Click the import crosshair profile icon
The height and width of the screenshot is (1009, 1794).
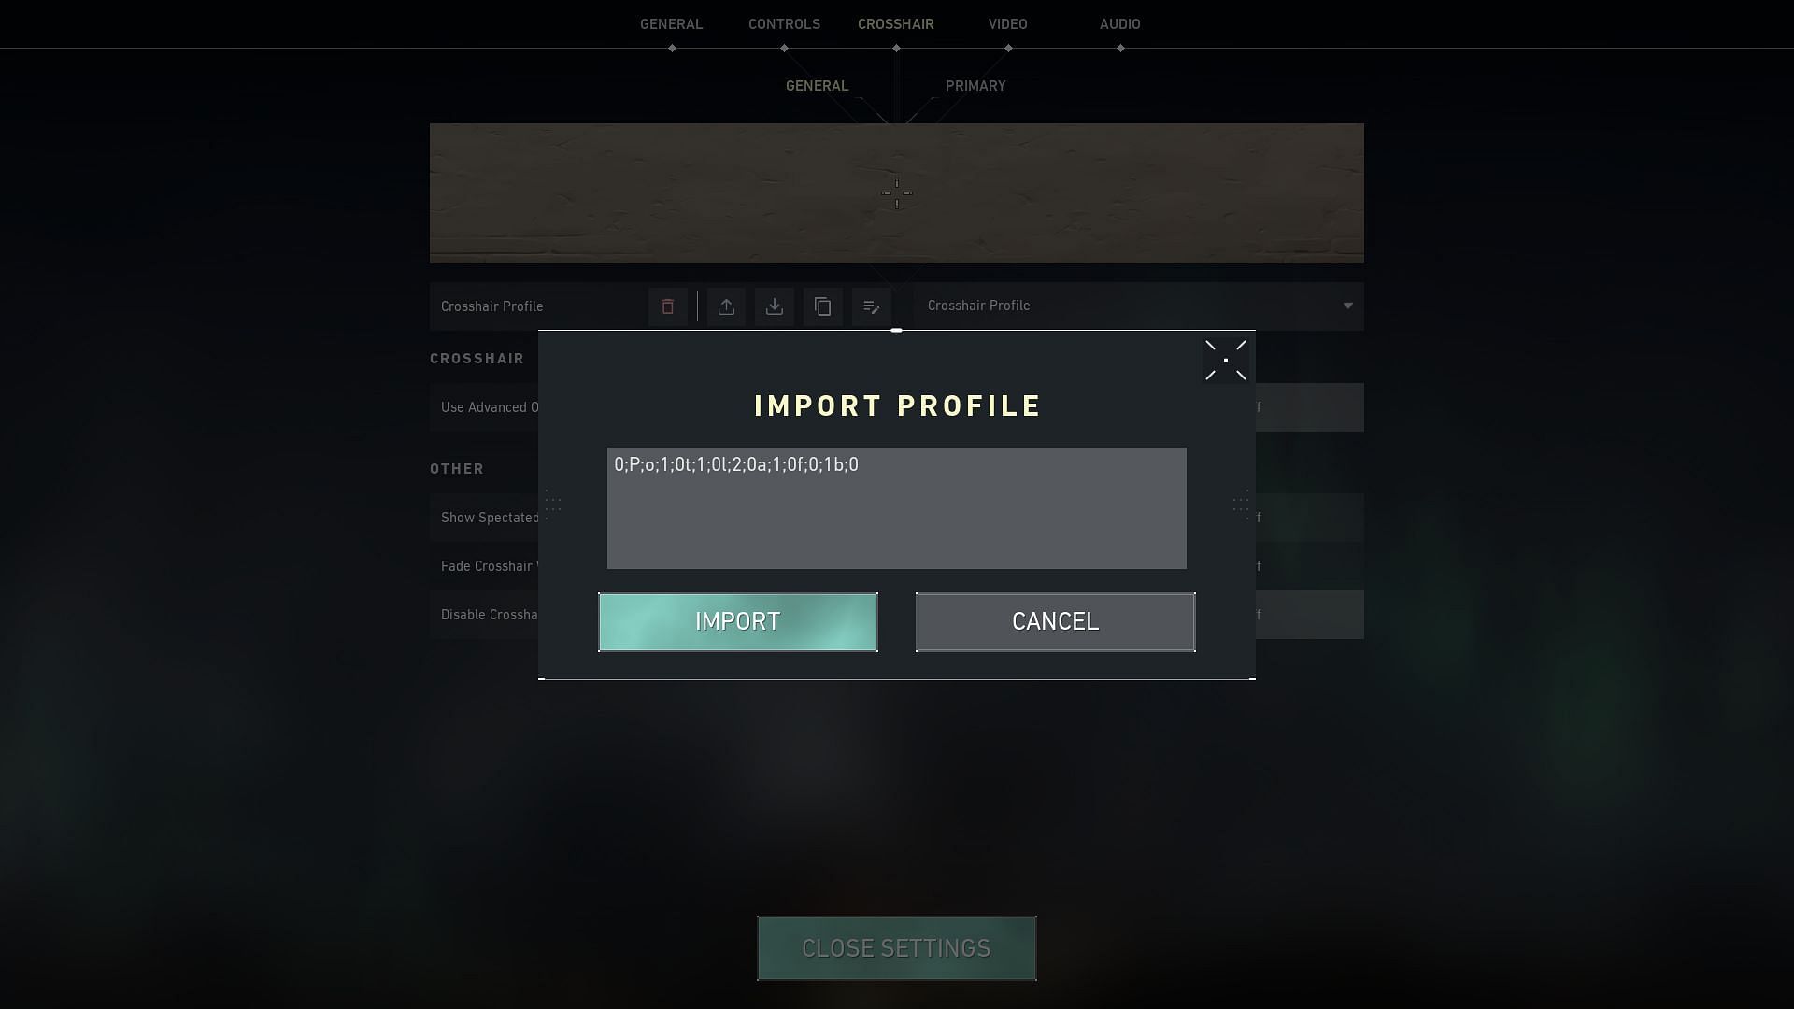click(x=774, y=306)
